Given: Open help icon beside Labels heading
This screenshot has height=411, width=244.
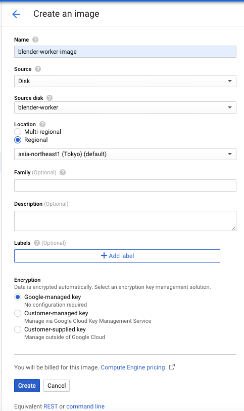Looking at the screenshot, I should click(37, 243).
